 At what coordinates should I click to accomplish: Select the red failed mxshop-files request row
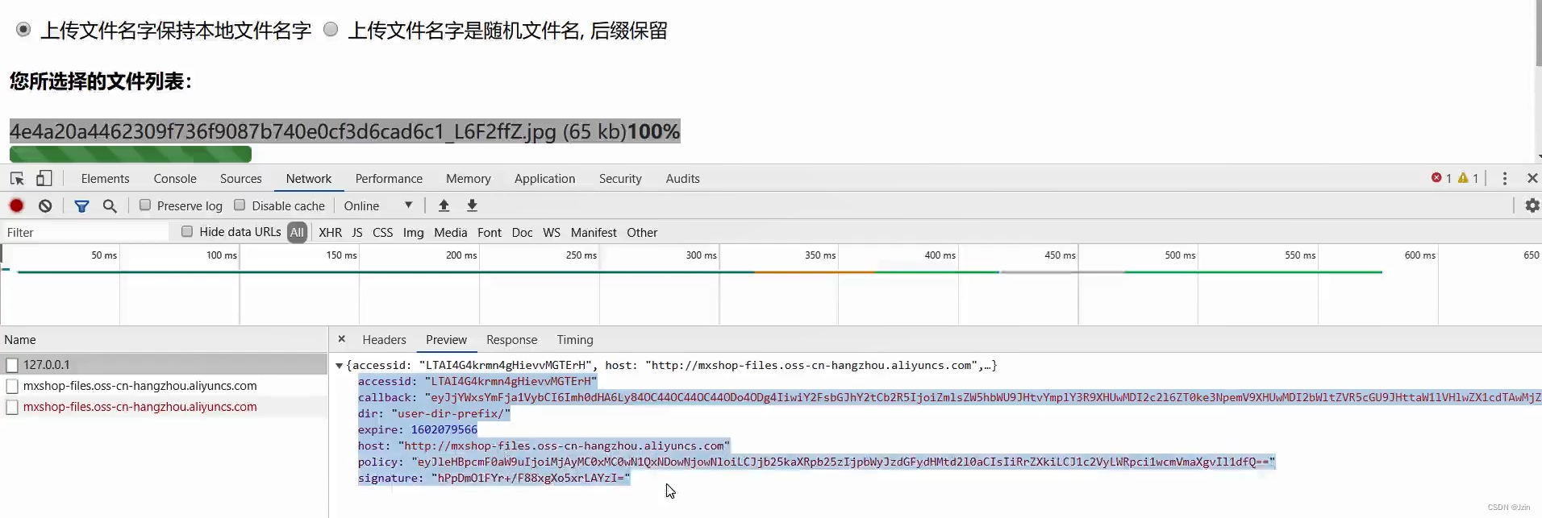164,407
